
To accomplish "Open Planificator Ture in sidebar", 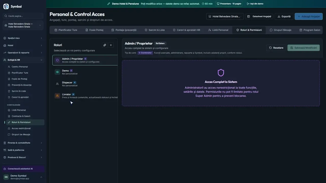I will point(25,73).
